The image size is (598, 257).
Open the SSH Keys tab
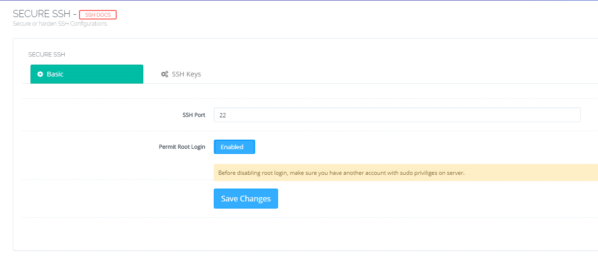coord(181,74)
